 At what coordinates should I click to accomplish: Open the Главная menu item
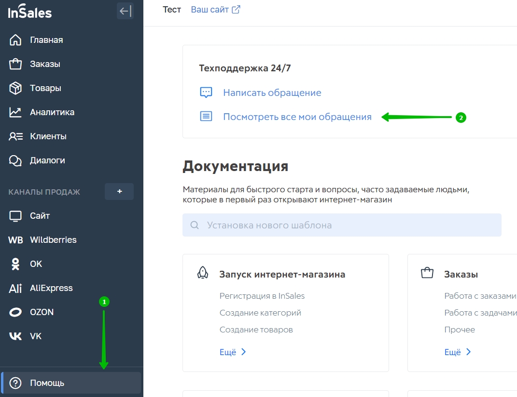(x=46, y=40)
